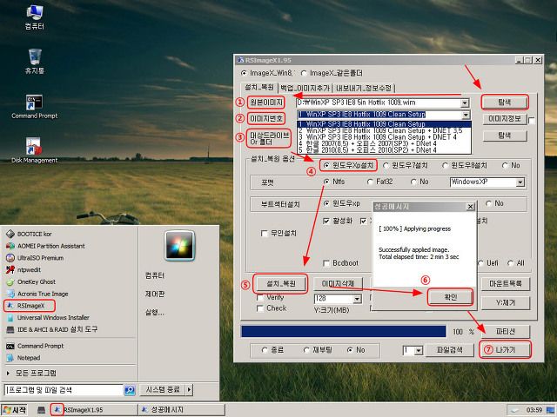
Task: Open 컴퓨터 in start menu right pane
Action: pos(155,275)
